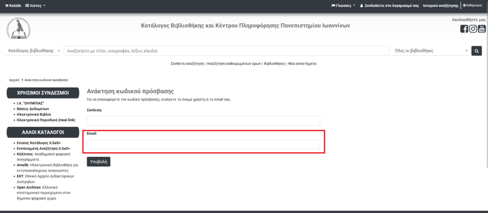Focus the Σύνδεση username field
The height and width of the screenshot is (213, 488).
[203, 120]
